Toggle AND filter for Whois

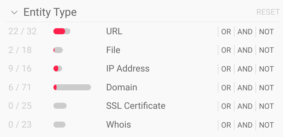(245, 125)
